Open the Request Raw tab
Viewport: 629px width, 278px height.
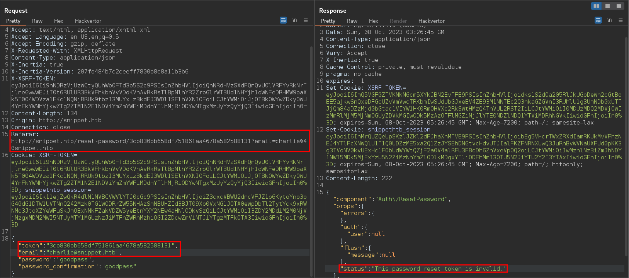point(37,21)
